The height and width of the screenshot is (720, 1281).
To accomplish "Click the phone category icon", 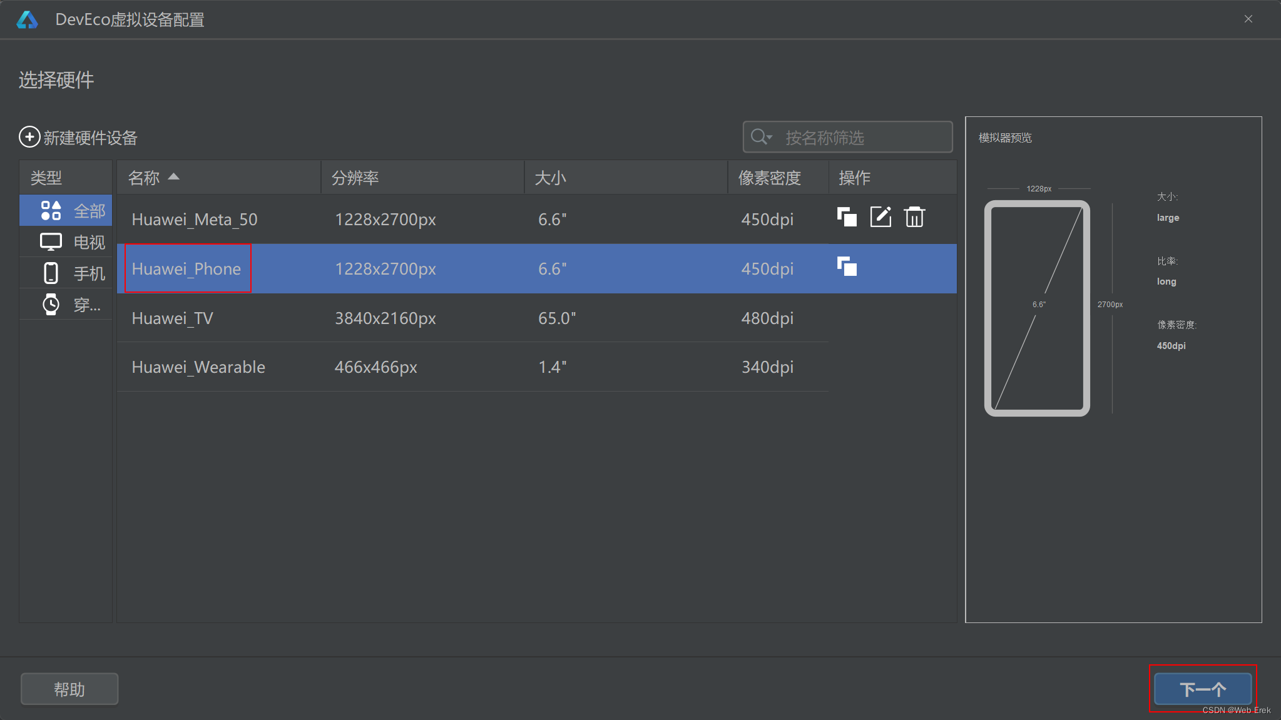I will coord(51,273).
